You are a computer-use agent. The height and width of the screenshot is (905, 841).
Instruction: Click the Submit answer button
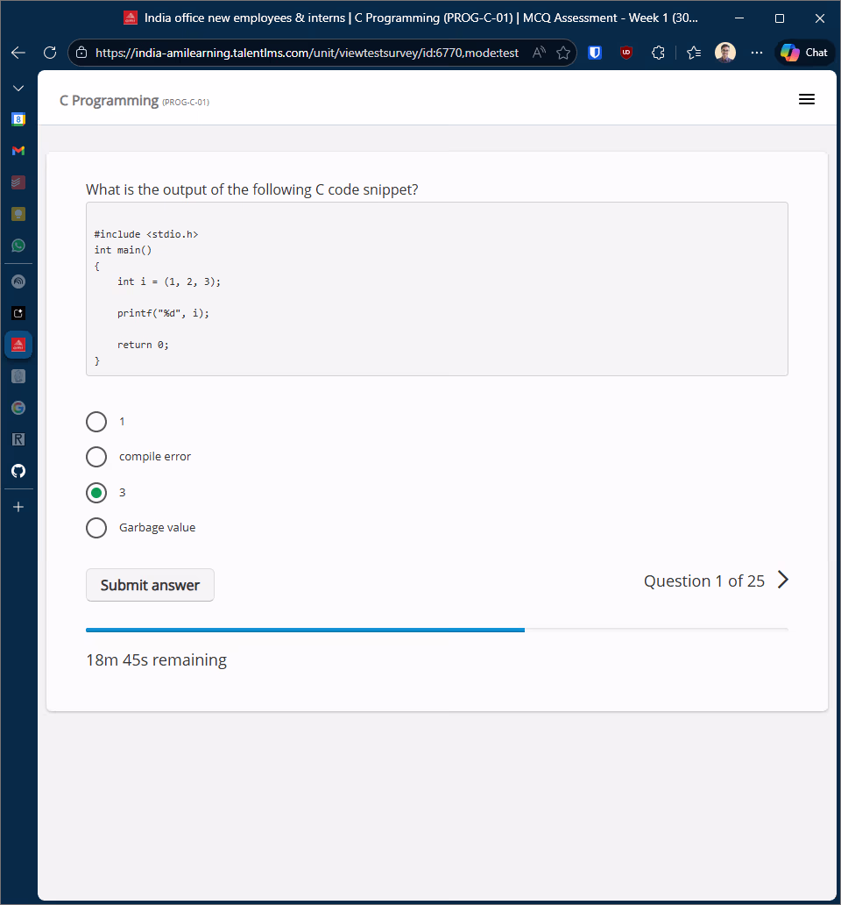pos(150,585)
